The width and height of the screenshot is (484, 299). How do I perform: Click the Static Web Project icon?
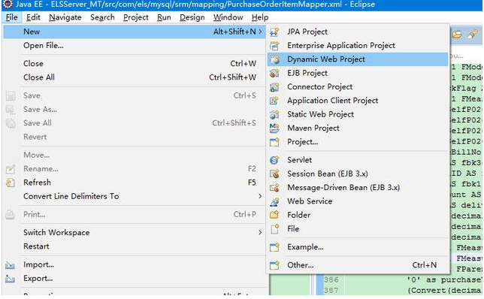pyautogui.click(x=274, y=114)
